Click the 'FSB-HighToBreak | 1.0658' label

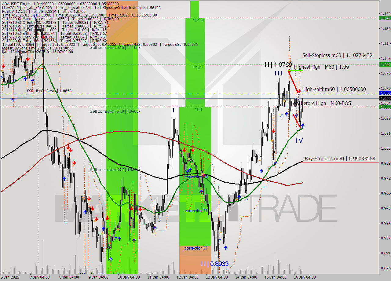pyautogui.click(x=49, y=91)
